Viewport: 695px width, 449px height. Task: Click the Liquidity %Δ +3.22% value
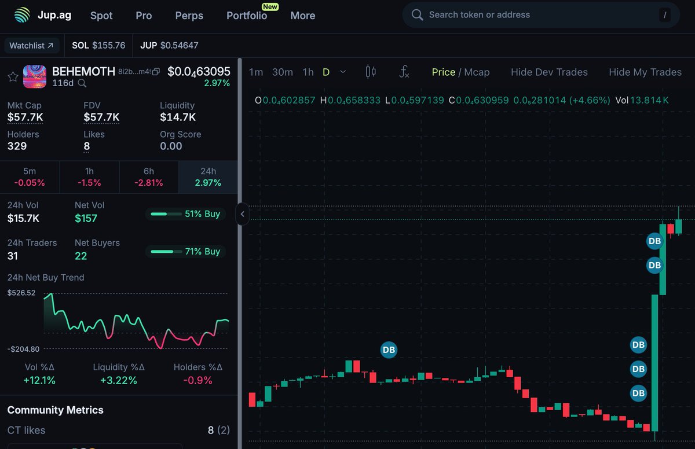[x=118, y=380]
